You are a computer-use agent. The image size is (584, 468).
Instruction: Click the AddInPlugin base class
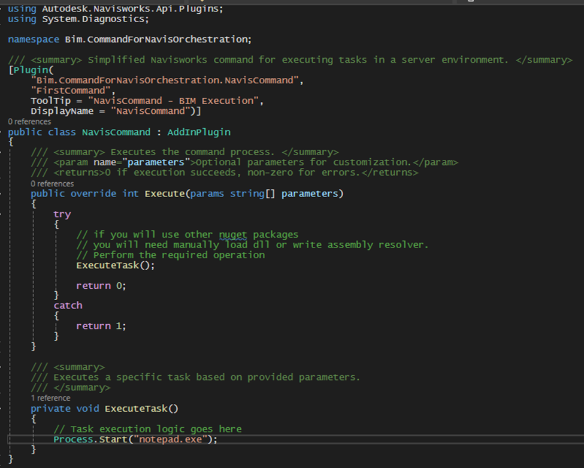point(199,132)
